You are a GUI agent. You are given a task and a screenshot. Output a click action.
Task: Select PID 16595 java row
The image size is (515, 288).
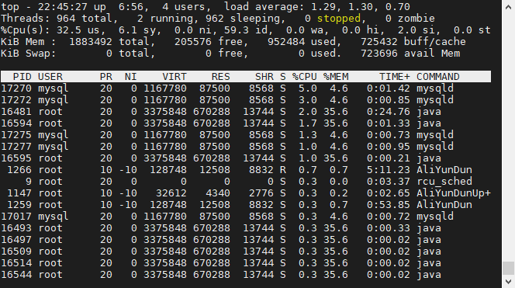point(246,158)
